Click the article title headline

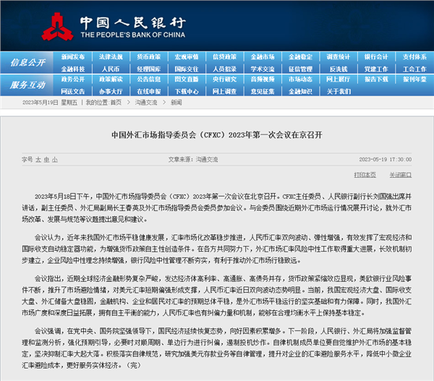click(x=217, y=135)
